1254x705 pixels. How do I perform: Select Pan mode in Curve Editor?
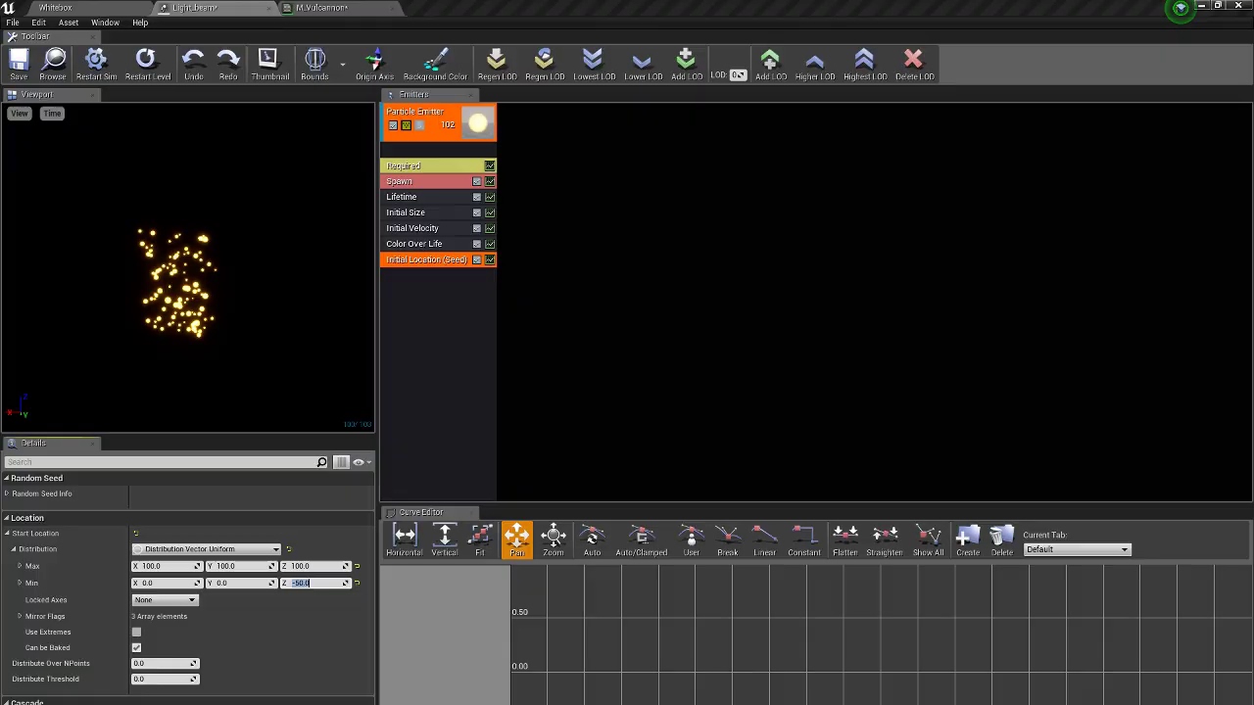click(x=517, y=540)
